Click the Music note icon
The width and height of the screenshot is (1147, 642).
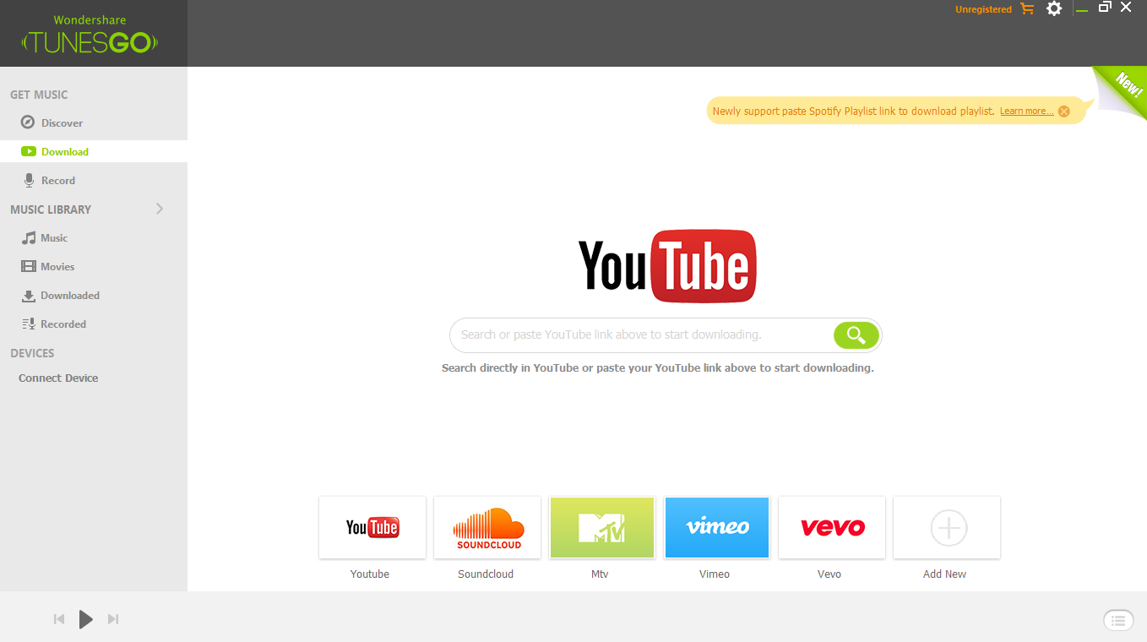click(x=29, y=238)
